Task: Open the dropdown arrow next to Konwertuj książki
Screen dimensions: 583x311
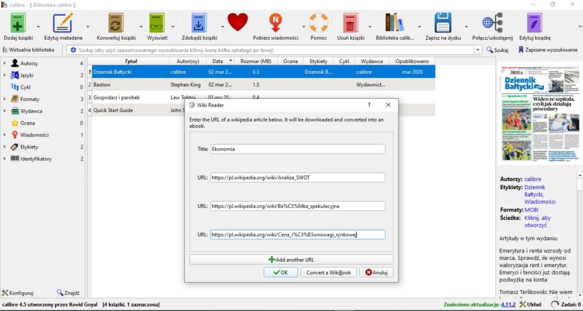Action: (141, 27)
